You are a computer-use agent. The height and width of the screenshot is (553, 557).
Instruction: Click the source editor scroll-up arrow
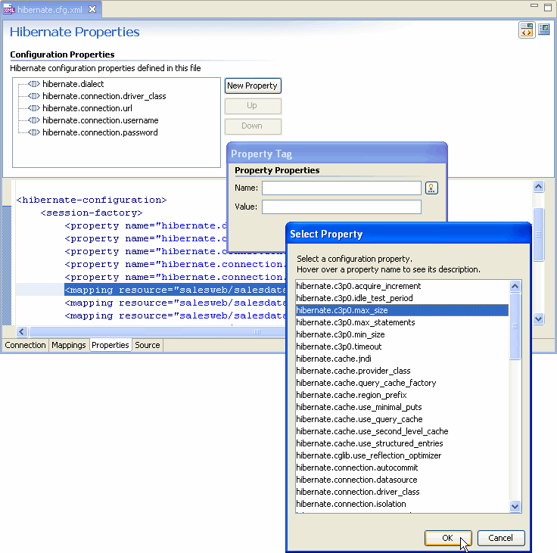[539, 186]
